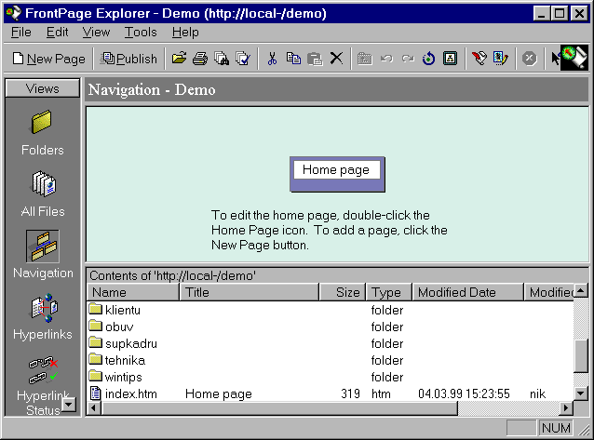This screenshot has width=594, height=440.
Task: Open the Tools menu
Action: tap(141, 32)
